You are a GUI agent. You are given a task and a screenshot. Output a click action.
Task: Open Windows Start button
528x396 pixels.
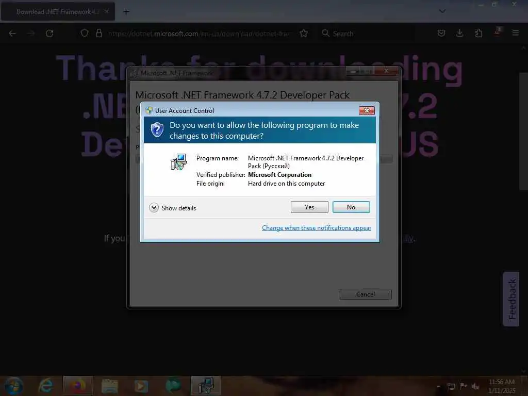pyautogui.click(x=13, y=386)
